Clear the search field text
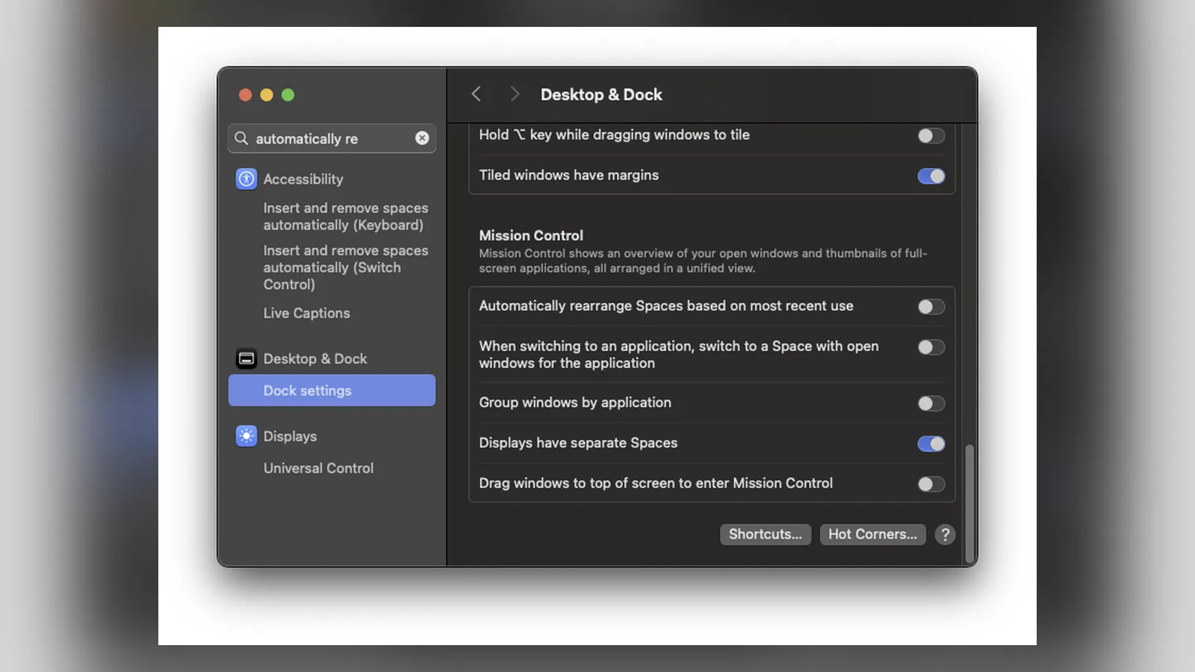Image resolution: width=1195 pixels, height=672 pixels. pyautogui.click(x=422, y=138)
